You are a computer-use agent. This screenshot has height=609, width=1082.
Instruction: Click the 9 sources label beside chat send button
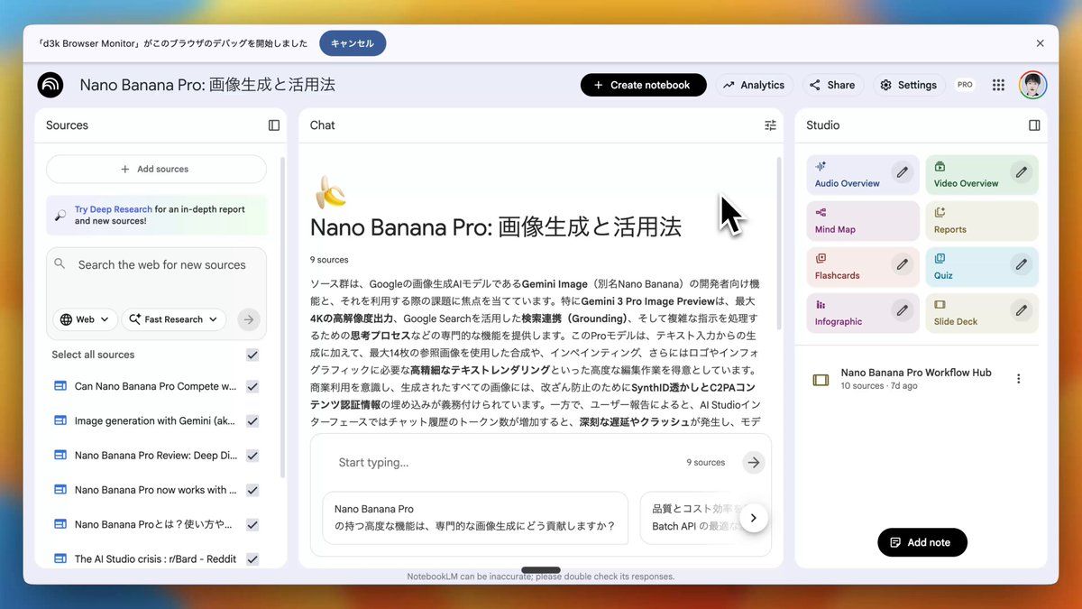706,463
